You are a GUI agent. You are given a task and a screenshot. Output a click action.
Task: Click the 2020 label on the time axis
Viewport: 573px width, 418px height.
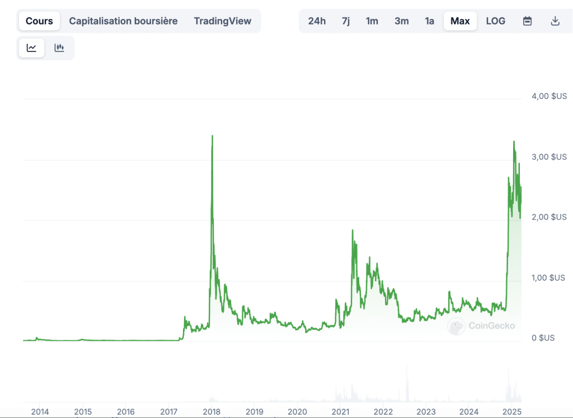298,412
